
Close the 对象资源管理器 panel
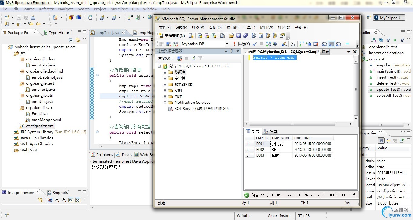238,51
